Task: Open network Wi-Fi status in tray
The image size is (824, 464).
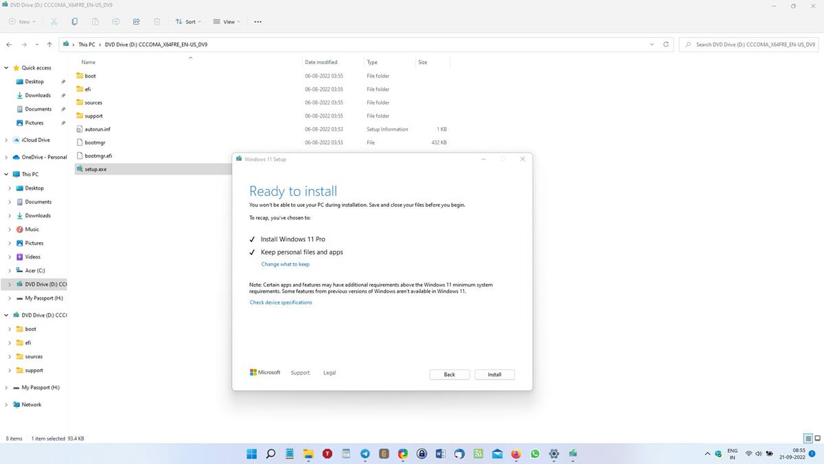Action: 748,454
